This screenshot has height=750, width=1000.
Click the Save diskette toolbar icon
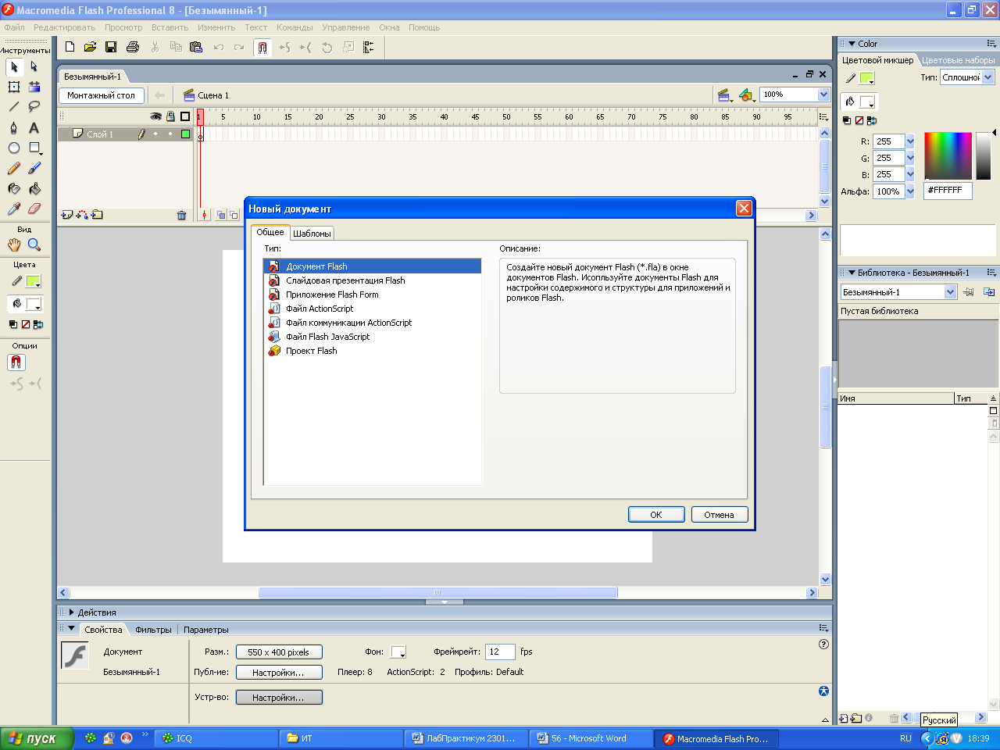point(111,47)
